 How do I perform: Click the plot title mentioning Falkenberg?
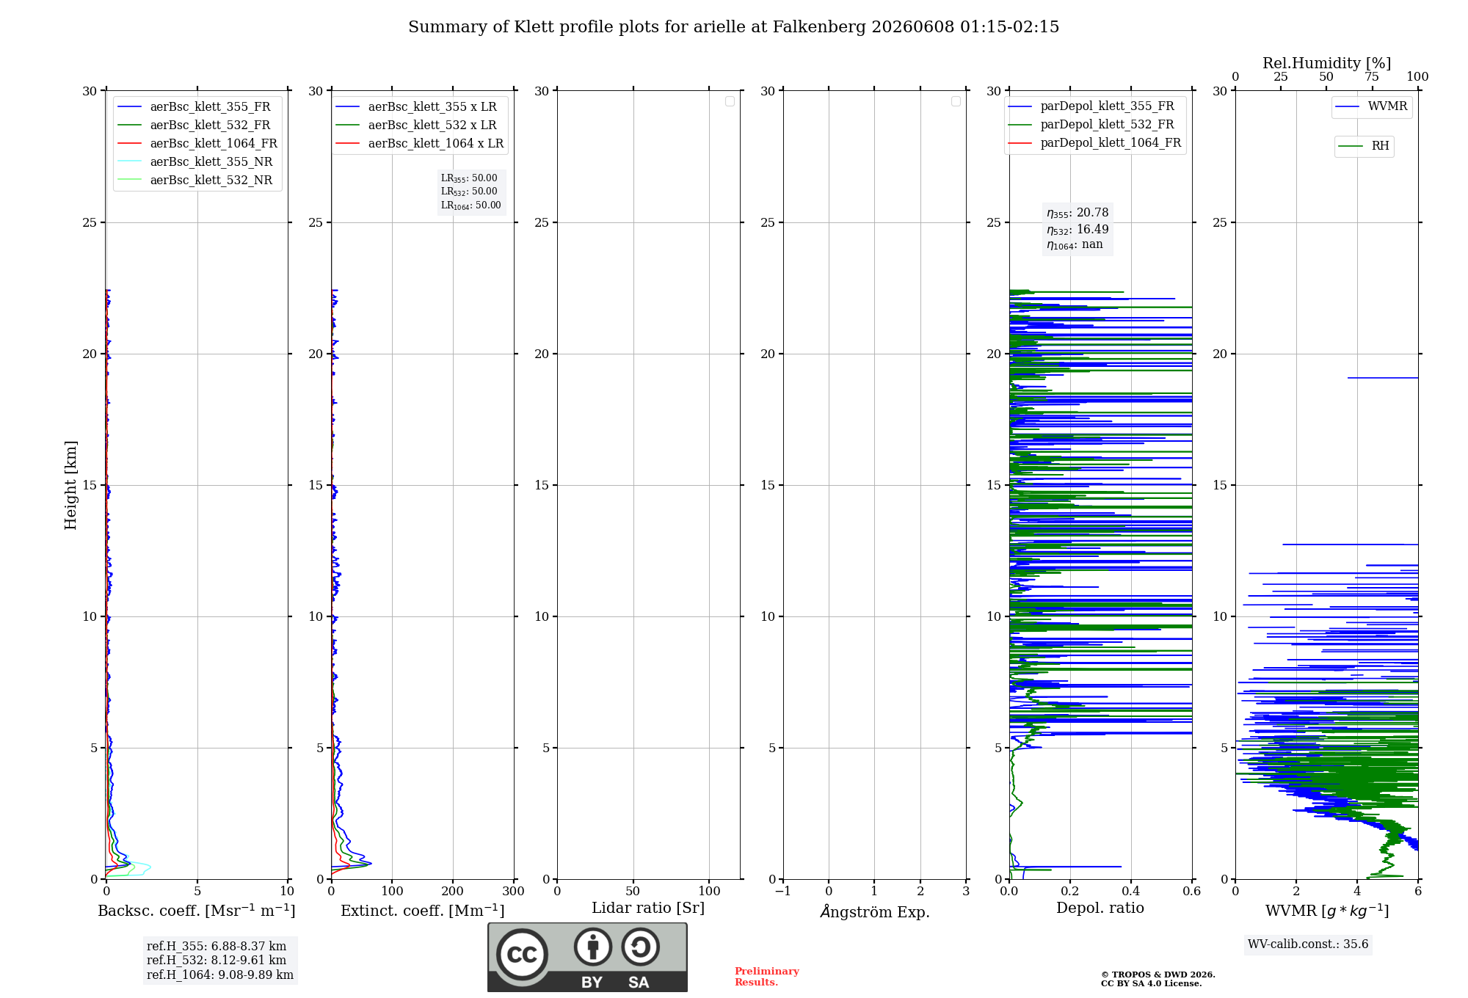click(733, 27)
